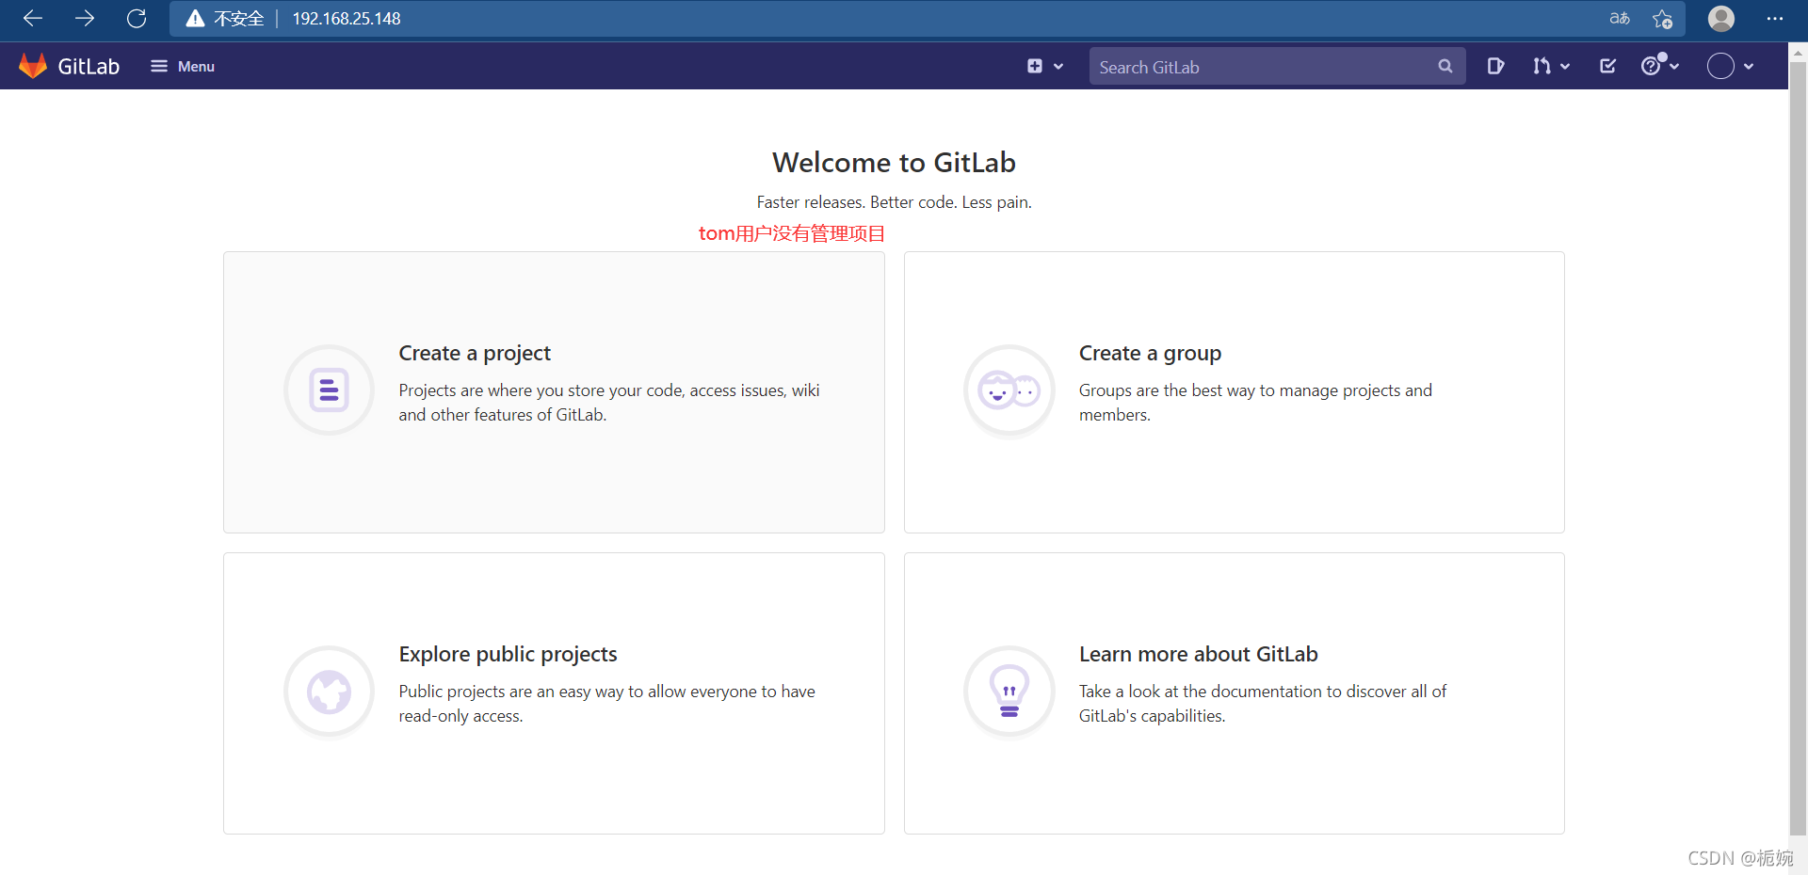Add page to favorites star icon
Image resolution: width=1808 pixels, height=875 pixels.
1662,18
